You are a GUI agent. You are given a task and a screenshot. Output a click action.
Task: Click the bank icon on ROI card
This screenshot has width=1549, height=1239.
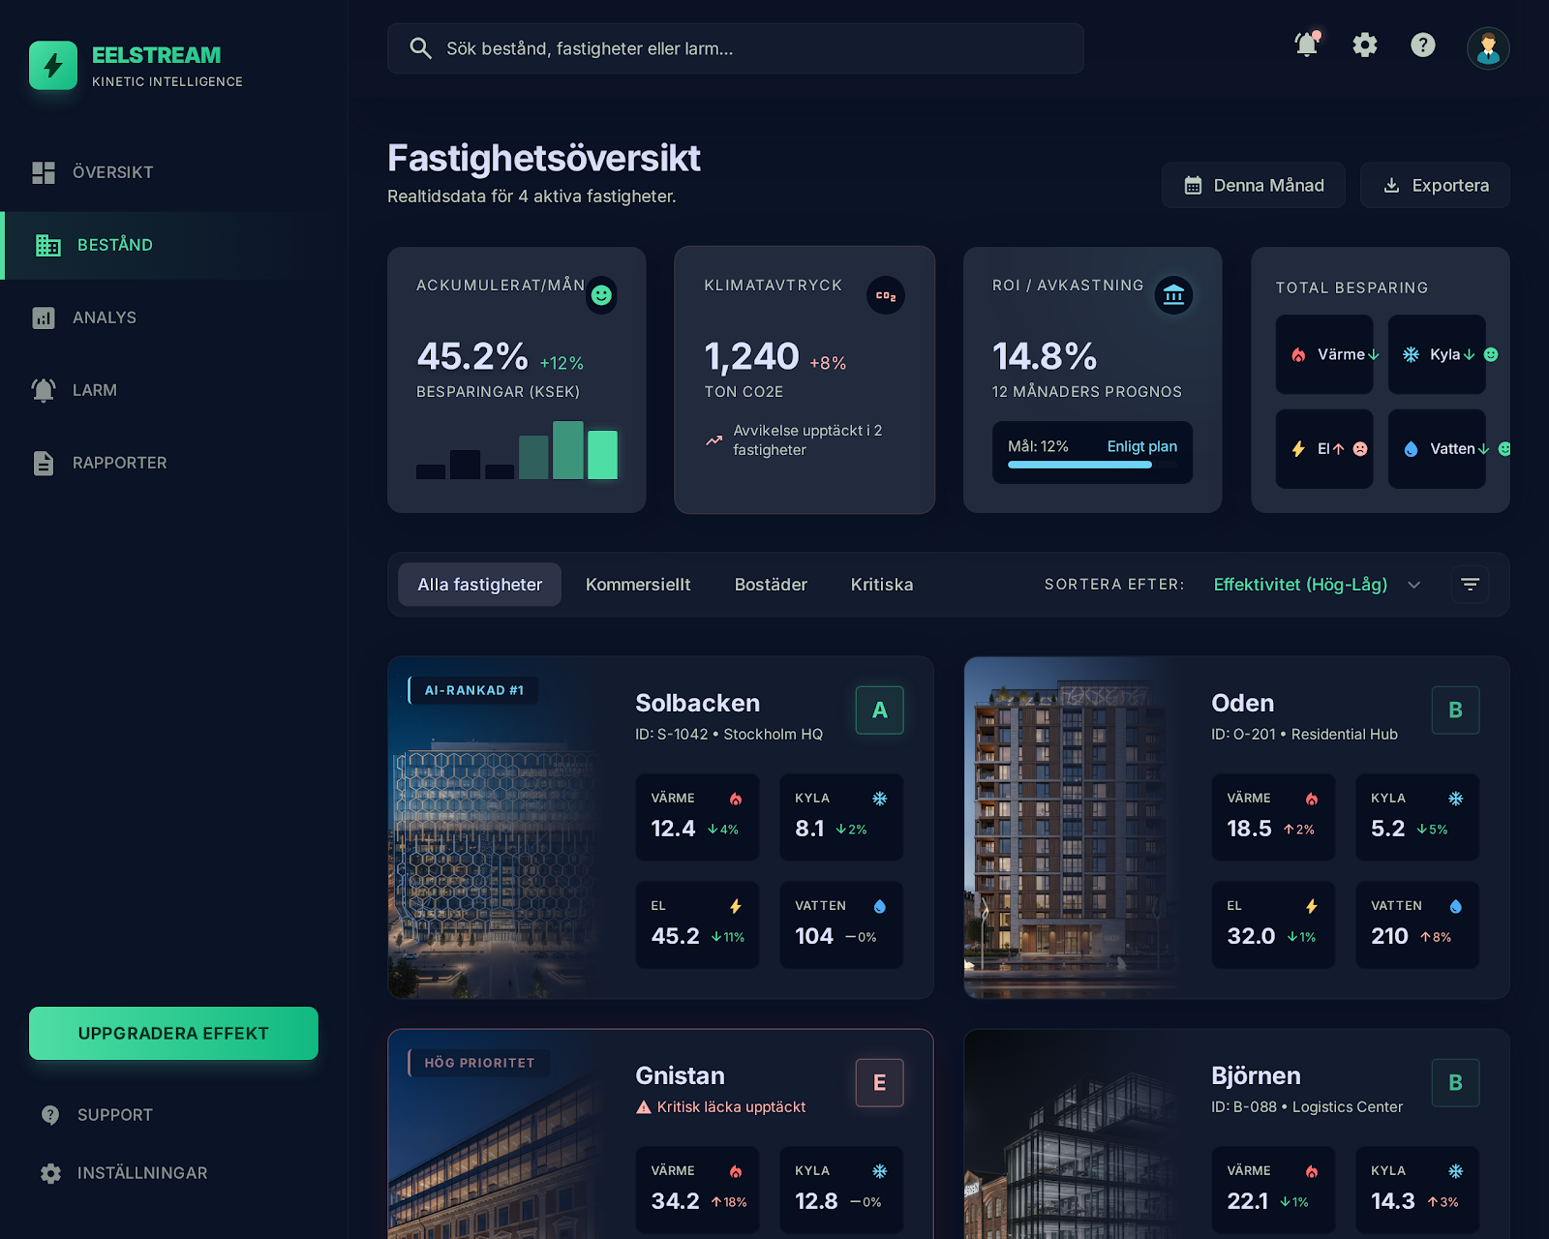tap(1173, 295)
